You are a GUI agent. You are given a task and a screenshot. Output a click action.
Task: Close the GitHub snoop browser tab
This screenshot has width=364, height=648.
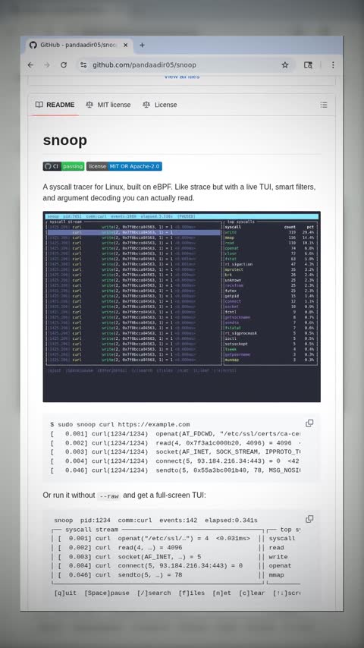125,45
